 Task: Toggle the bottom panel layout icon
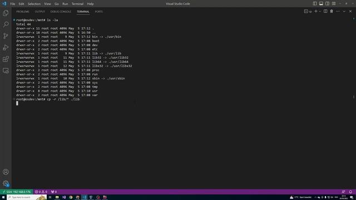(x=321, y=4)
